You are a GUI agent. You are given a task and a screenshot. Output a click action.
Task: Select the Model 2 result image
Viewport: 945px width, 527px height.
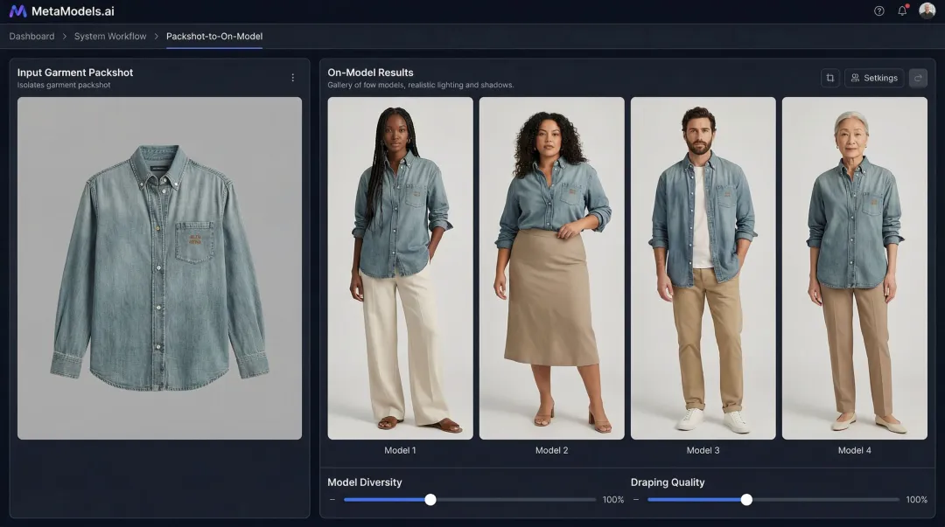pyautogui.click(x=551, y=267)
